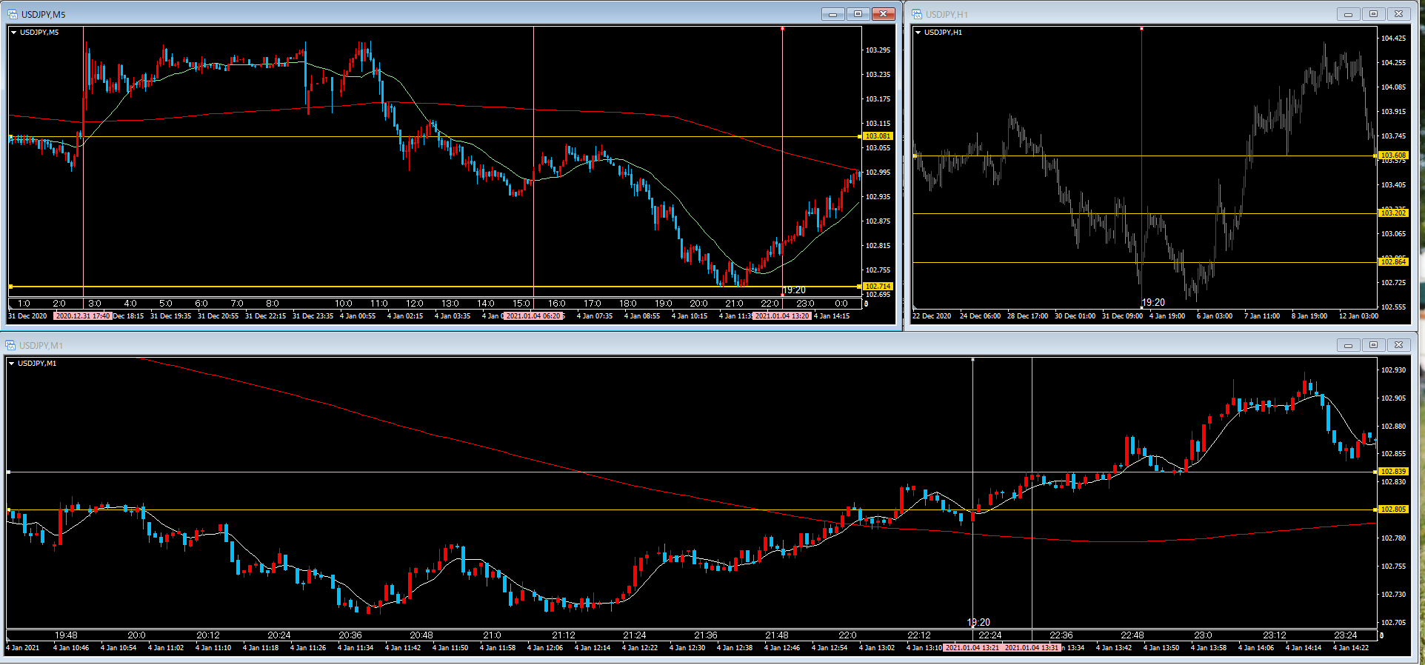Viewport: 1425px width, 665px height.
Task: Click the 2020.12.31 17:40 date marker
Action: [82, 316]
